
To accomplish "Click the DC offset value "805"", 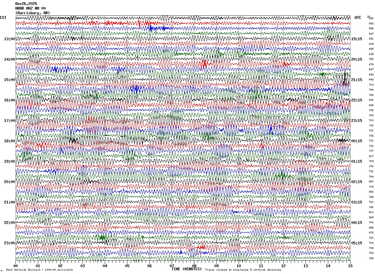I will coord(371,217).
